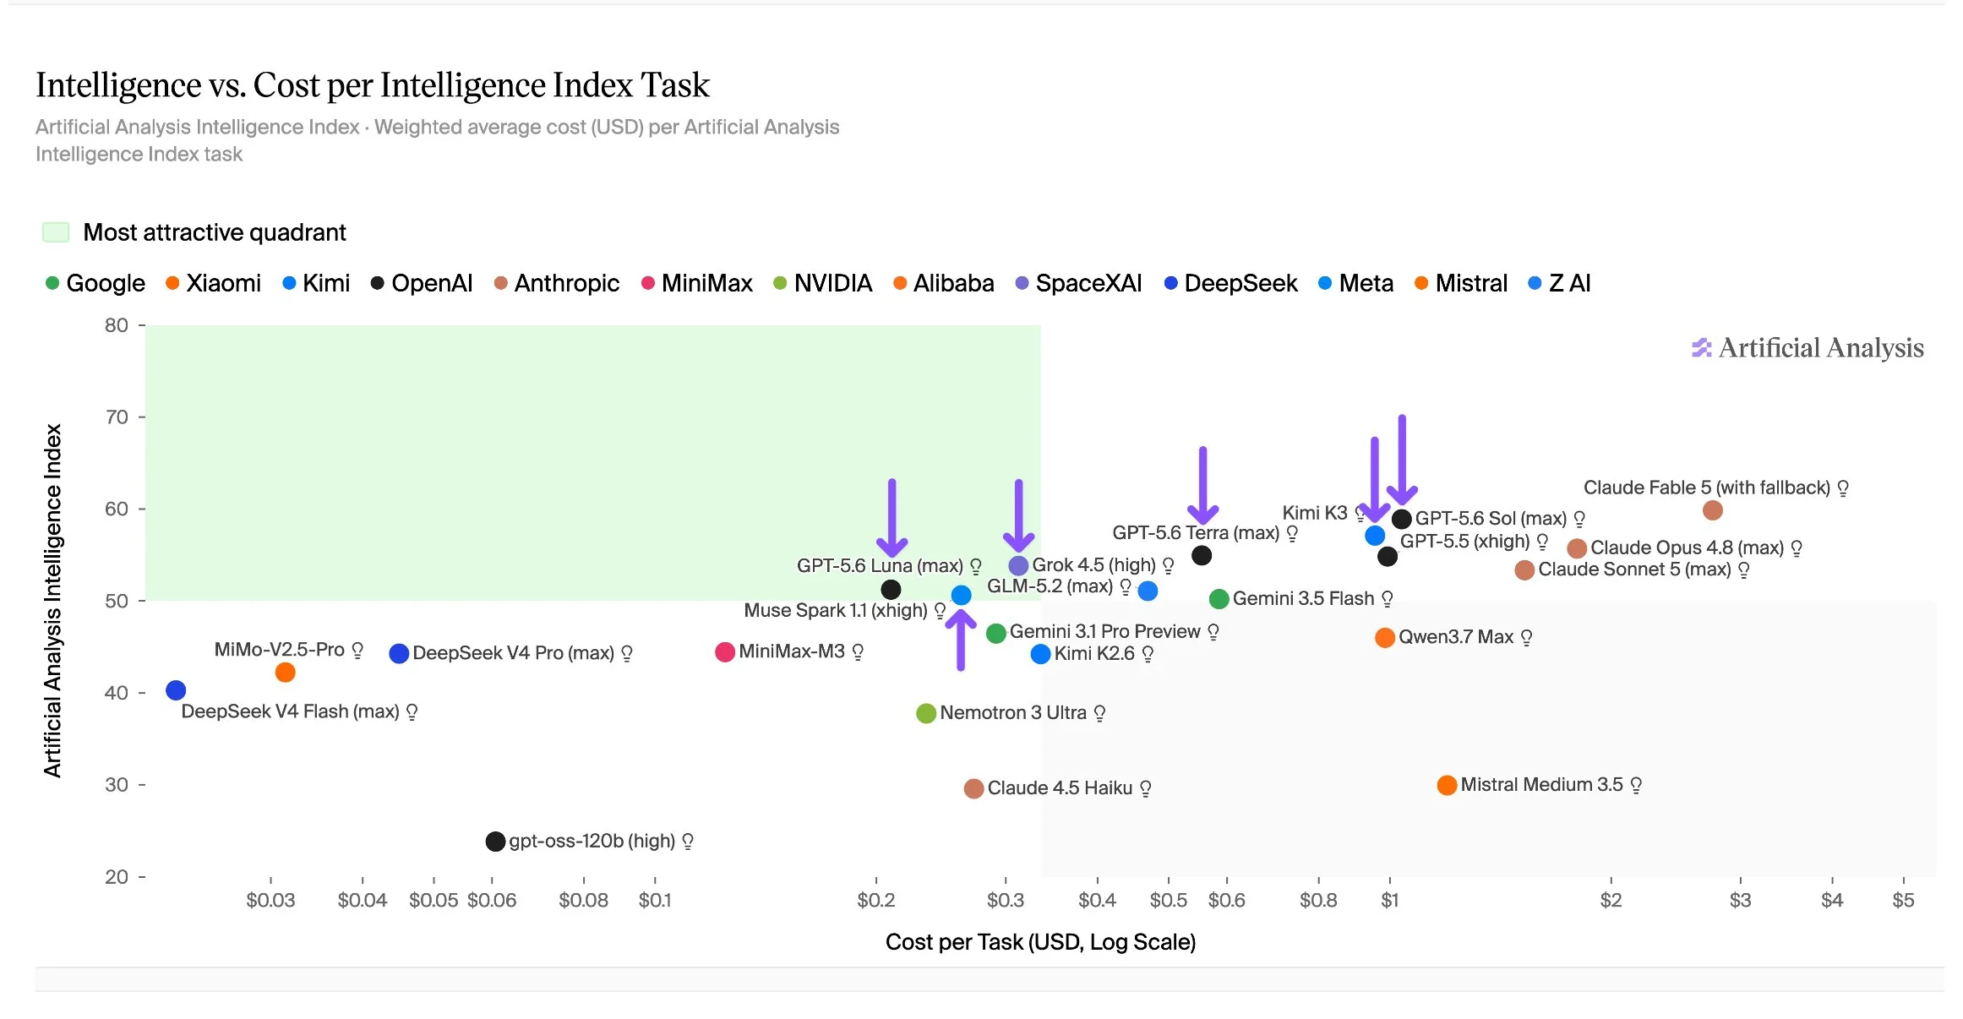The image size is (1963, 1019).
Task: Click the lightbulb icon beside Nemotron 3 Ultra
Action: (1099, 713)
